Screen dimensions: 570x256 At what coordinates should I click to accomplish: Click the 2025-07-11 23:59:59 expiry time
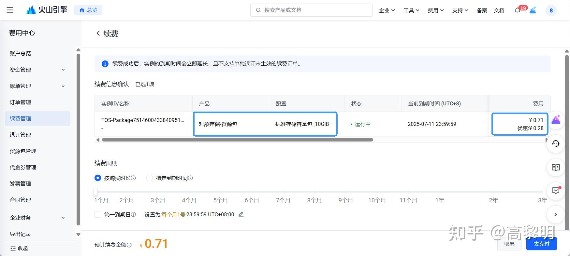(x=432, y=124)
